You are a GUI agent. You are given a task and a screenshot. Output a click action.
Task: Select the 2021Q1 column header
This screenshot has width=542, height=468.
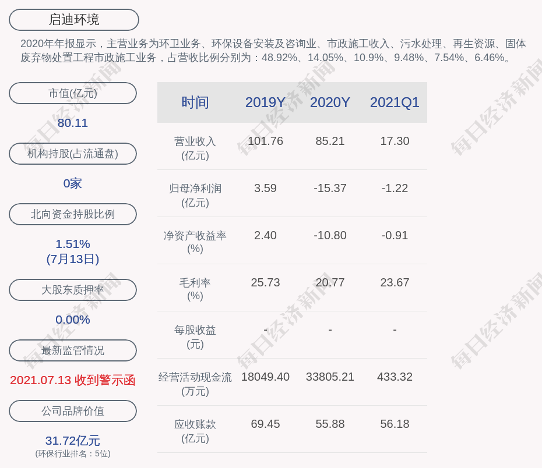click(x=395, y=102)
